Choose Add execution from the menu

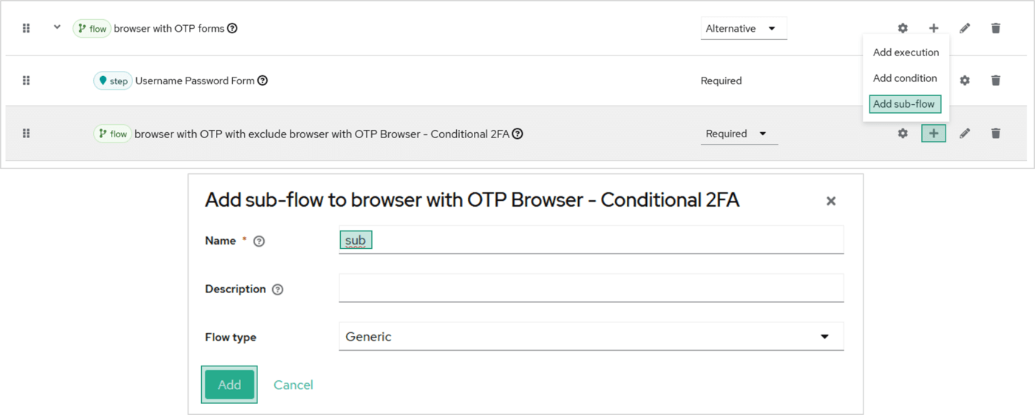tap(906, 52)
